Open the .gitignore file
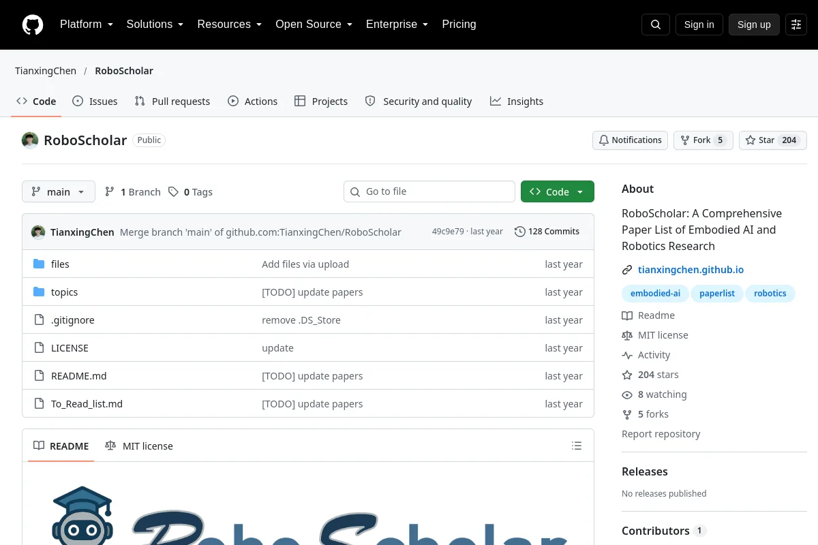Screen dimensions: 818x545 (73, 320)
